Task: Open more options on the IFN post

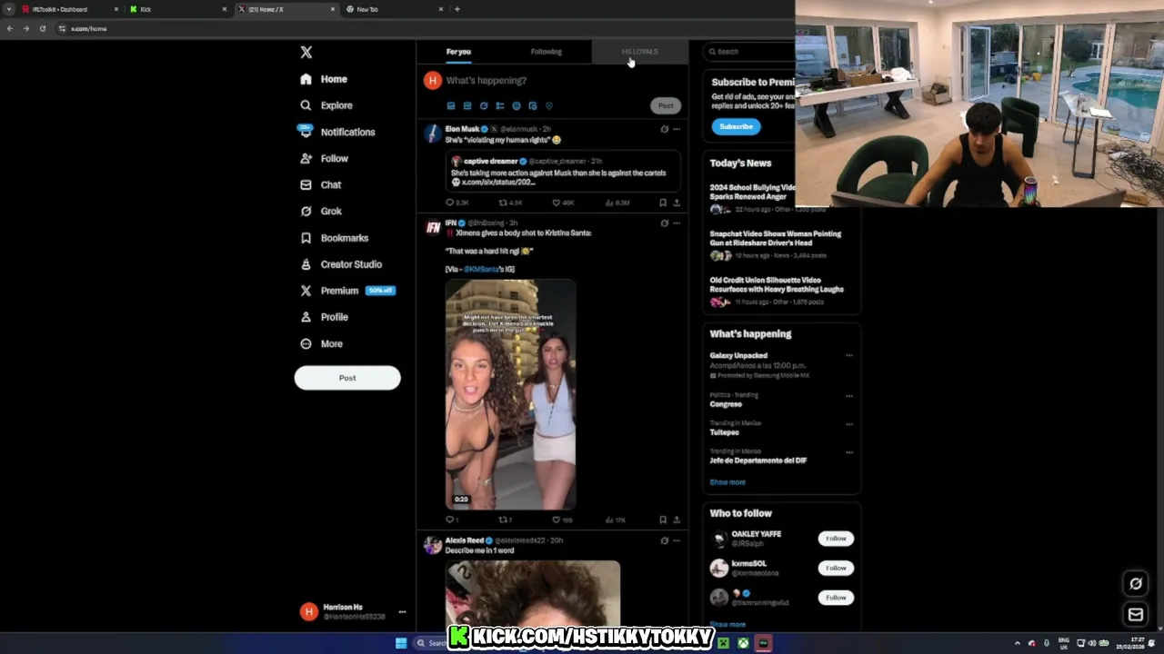Action: pos(677,223)
